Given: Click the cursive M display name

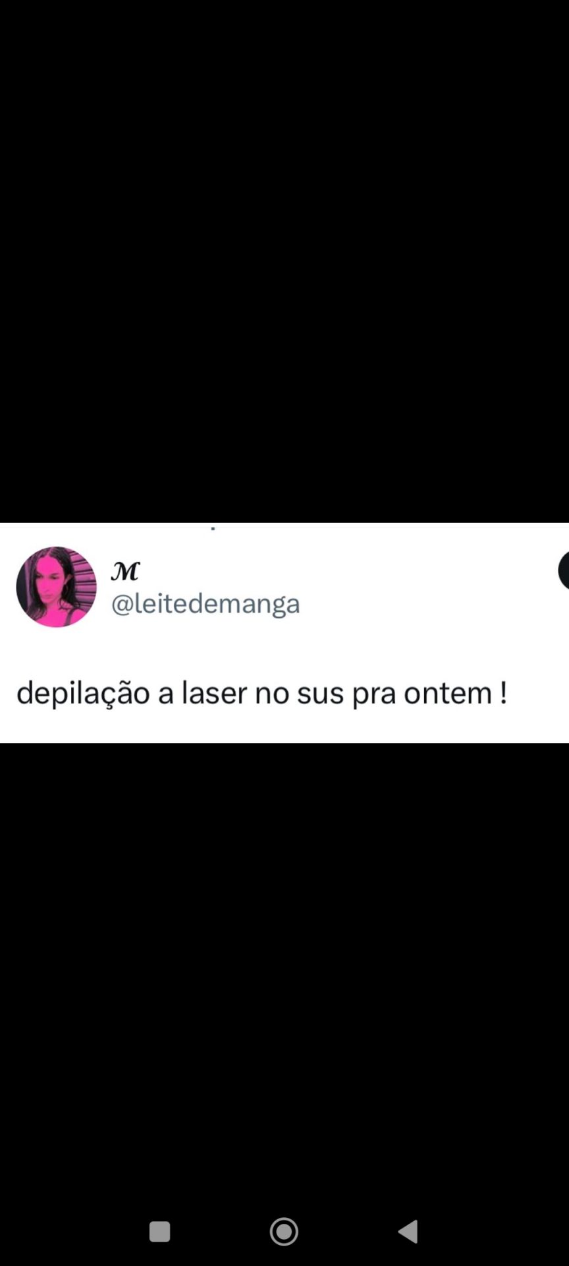Looking at the screenshot, I should [x=125, y=571].
